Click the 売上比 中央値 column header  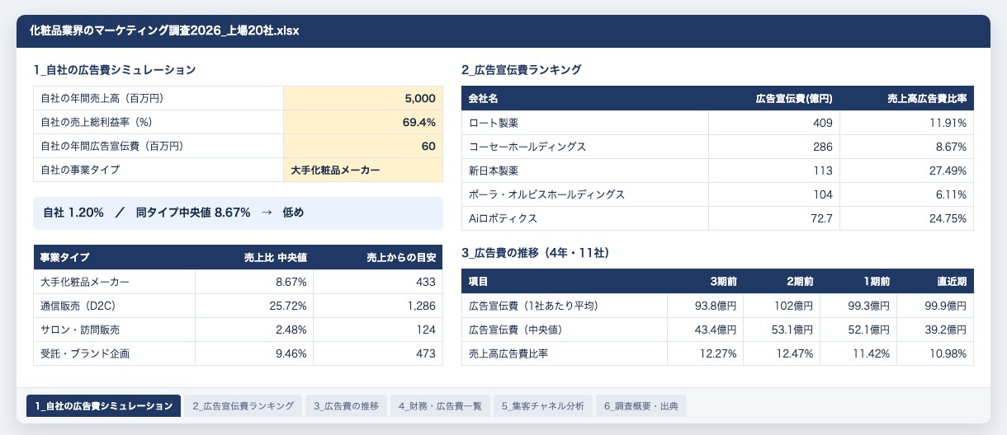pyautogui.click(x=255, y=257)
